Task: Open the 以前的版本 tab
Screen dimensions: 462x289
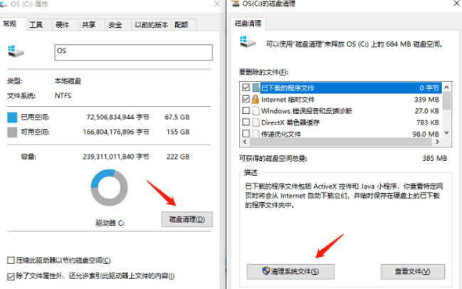Action: tap(152, 25)
